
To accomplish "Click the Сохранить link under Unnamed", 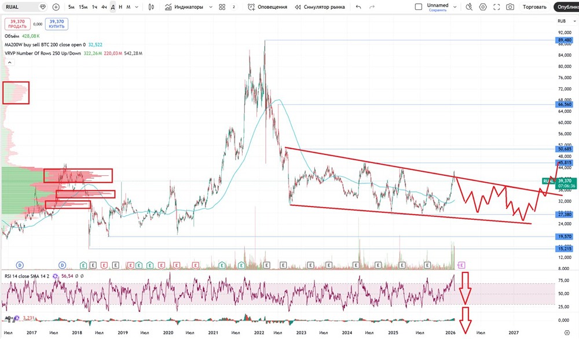I will [x=438, y=10].
